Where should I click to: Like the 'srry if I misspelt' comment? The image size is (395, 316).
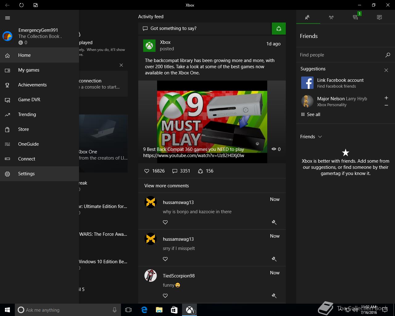click(165, 259)
